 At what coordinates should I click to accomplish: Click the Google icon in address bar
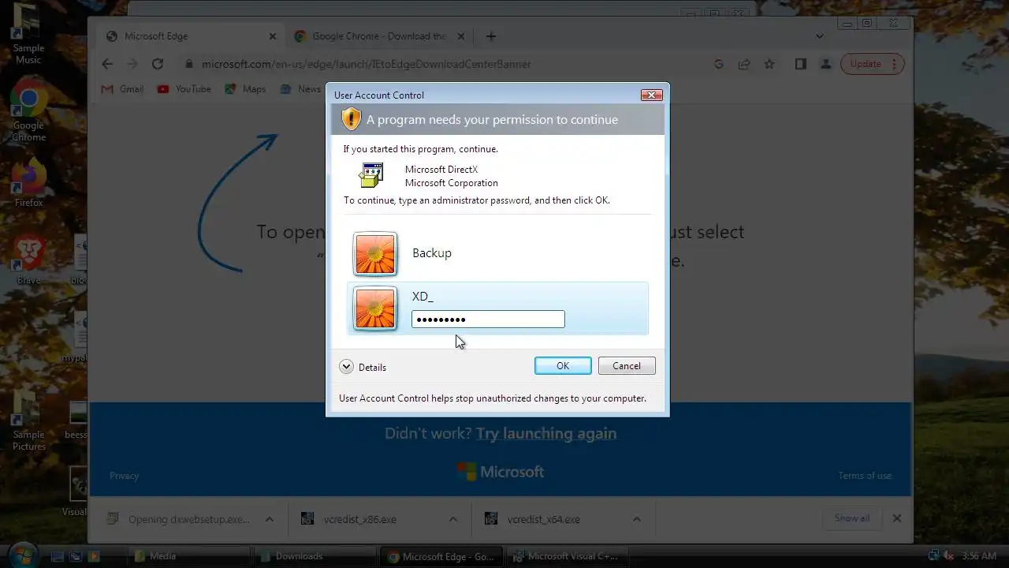click(x=719, y=64)
